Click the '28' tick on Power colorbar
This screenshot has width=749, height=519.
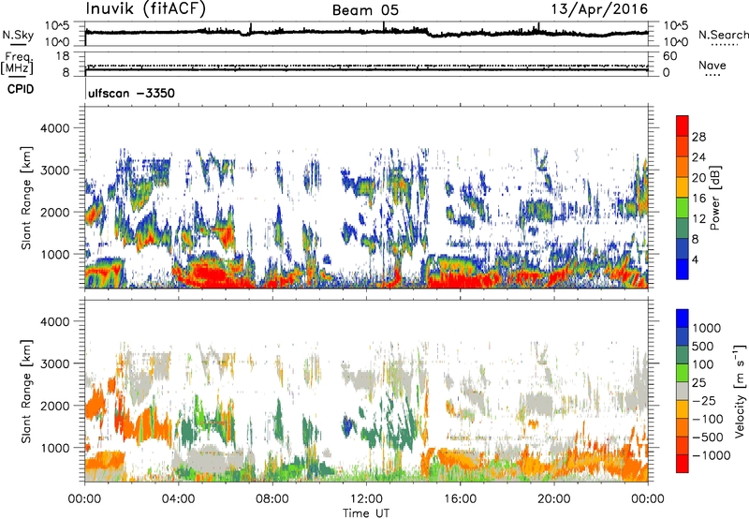click(x=698, y=137)
